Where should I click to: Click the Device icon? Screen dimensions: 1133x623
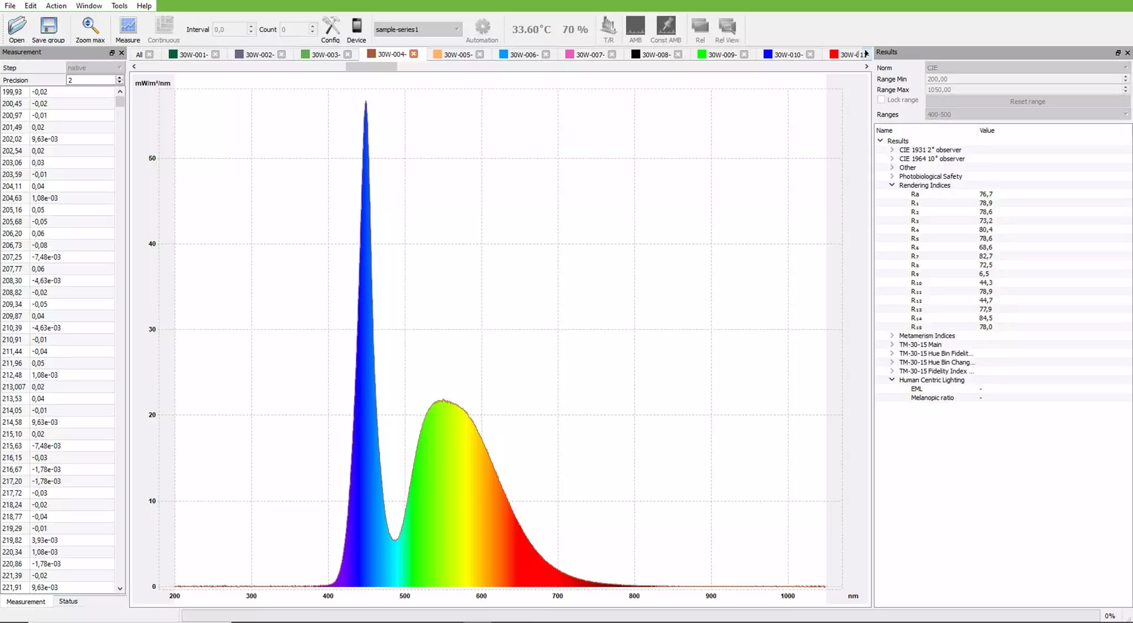click(356, 25)
